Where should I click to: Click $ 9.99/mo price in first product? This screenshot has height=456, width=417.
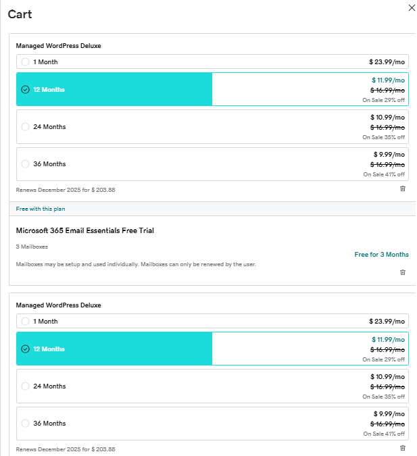tap(389, 155)
